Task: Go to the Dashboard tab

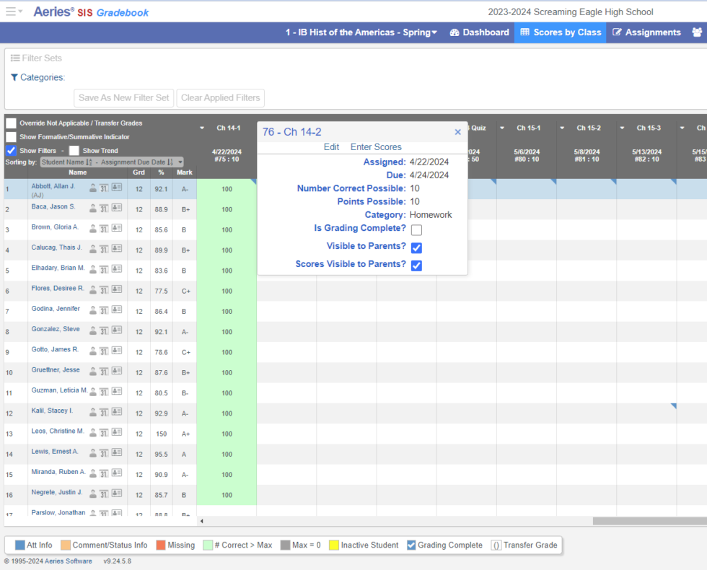Action: (x=479, y=32)
